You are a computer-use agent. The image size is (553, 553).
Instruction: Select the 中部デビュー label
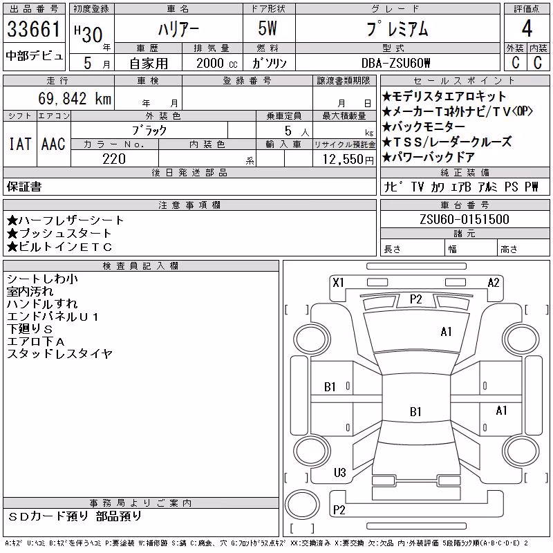[34, 56]
